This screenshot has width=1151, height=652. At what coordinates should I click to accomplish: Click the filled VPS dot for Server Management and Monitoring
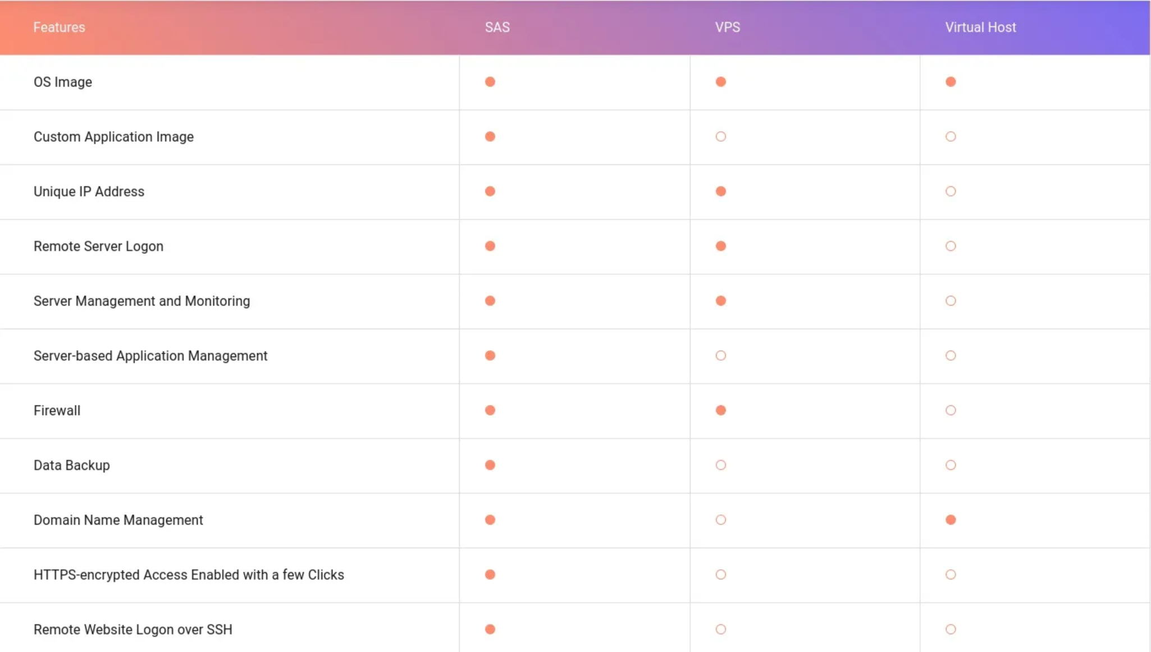tap(721, 301)
